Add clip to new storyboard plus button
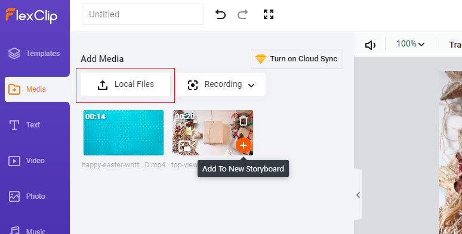The height and width of the screenshot is (234, 462). (x=243, y=145)
